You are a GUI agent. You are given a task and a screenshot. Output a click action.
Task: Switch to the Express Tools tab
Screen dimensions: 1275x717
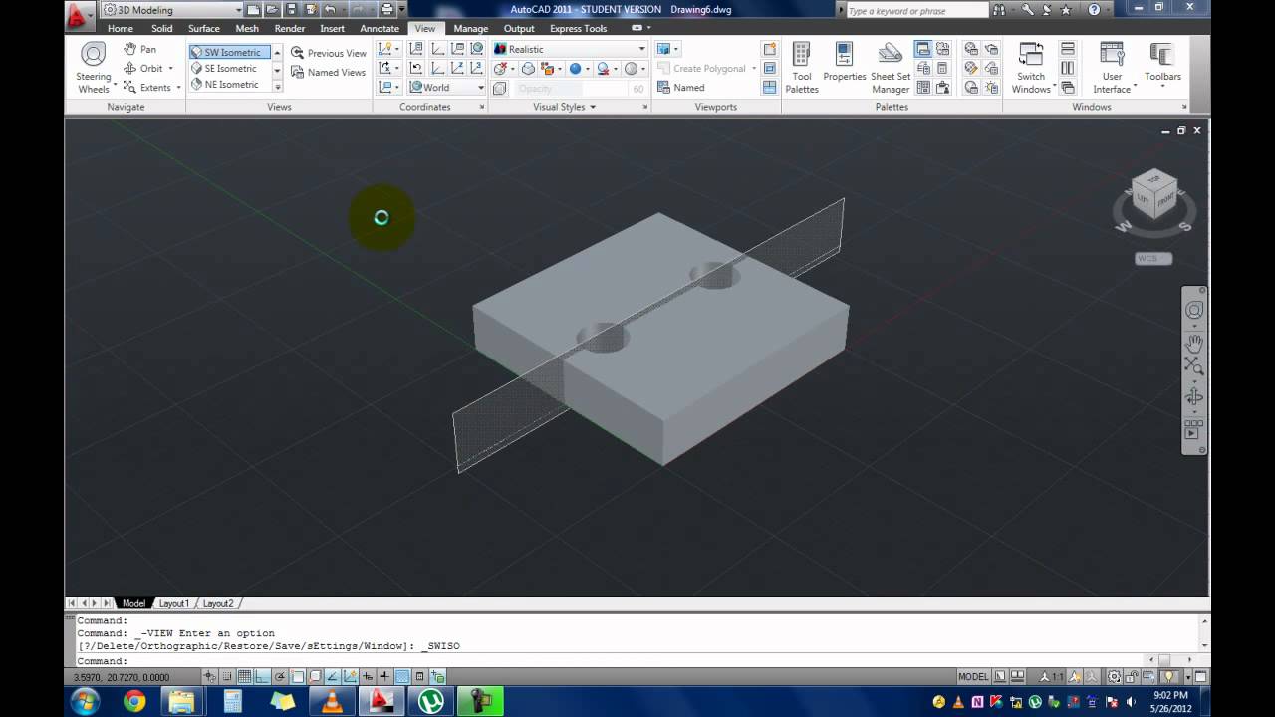click(578, 28)
